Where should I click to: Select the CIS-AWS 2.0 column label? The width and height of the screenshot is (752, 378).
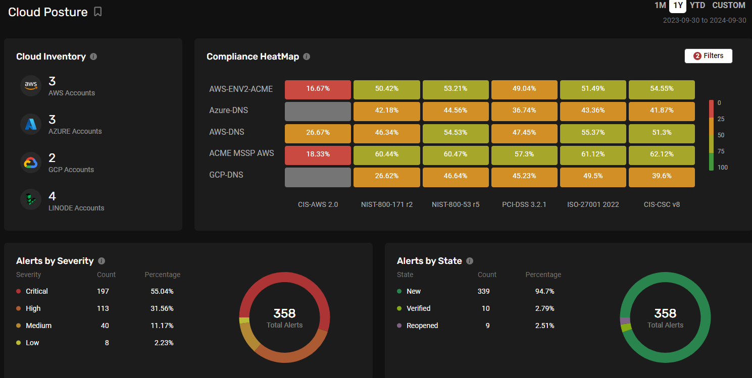tap(318, 204)
